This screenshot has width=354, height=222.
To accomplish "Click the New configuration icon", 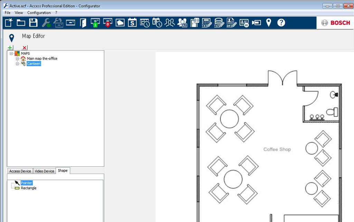I will click(9, 22).
